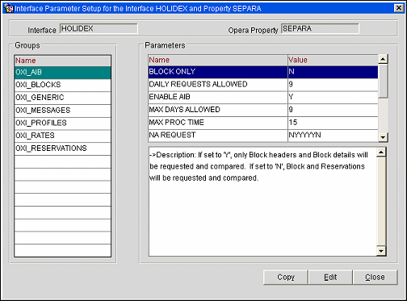Select the OXI_GENERIC group
Viewport: 407px width, 301px height.
point(62,98)
